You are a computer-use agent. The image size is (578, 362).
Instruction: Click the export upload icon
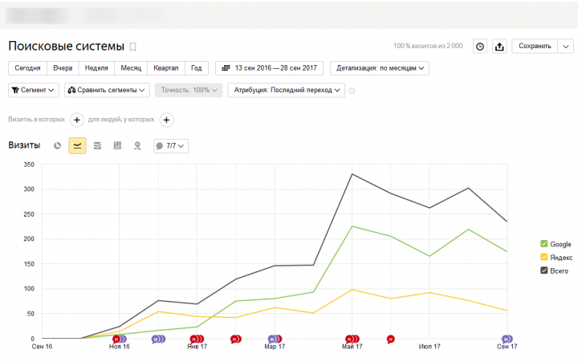[x=499, y=47]
